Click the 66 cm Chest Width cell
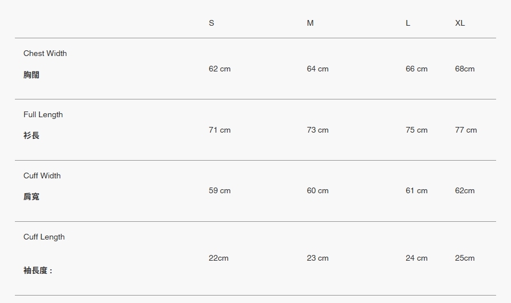Screen dimensions: 511x303 [416, 69]
